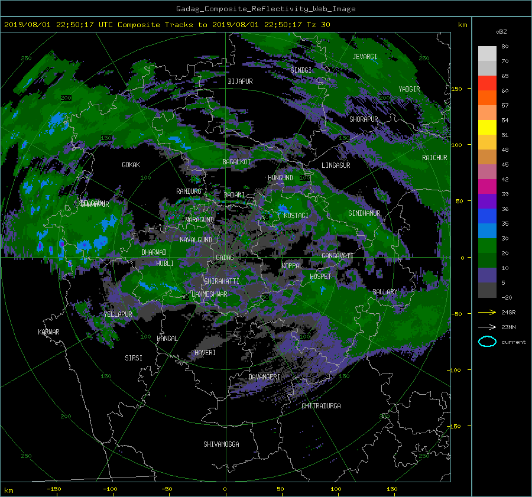Click the BIJAPUR city label
The width and height of the screenshot is (532, 497).
[x=240, y=82]
